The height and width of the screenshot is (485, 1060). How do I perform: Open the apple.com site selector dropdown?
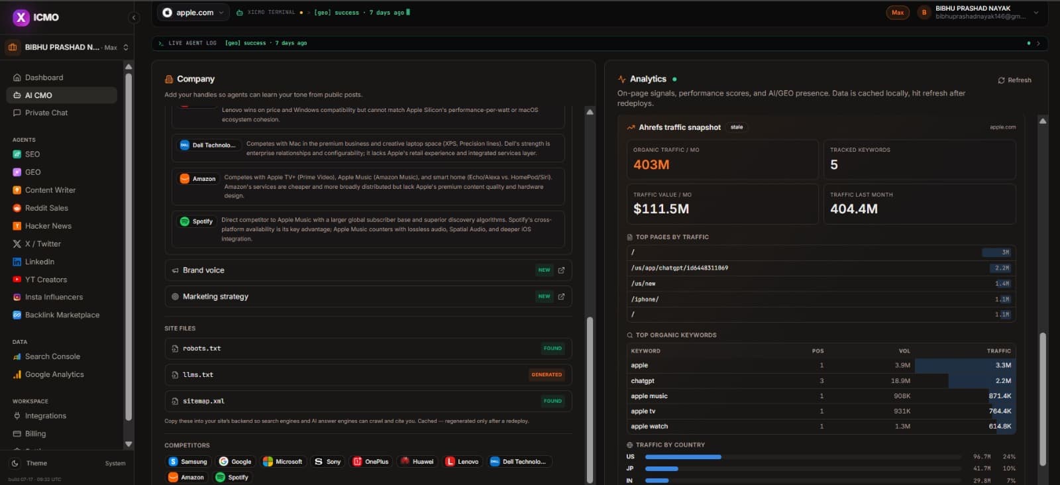[x=193, y=13]
